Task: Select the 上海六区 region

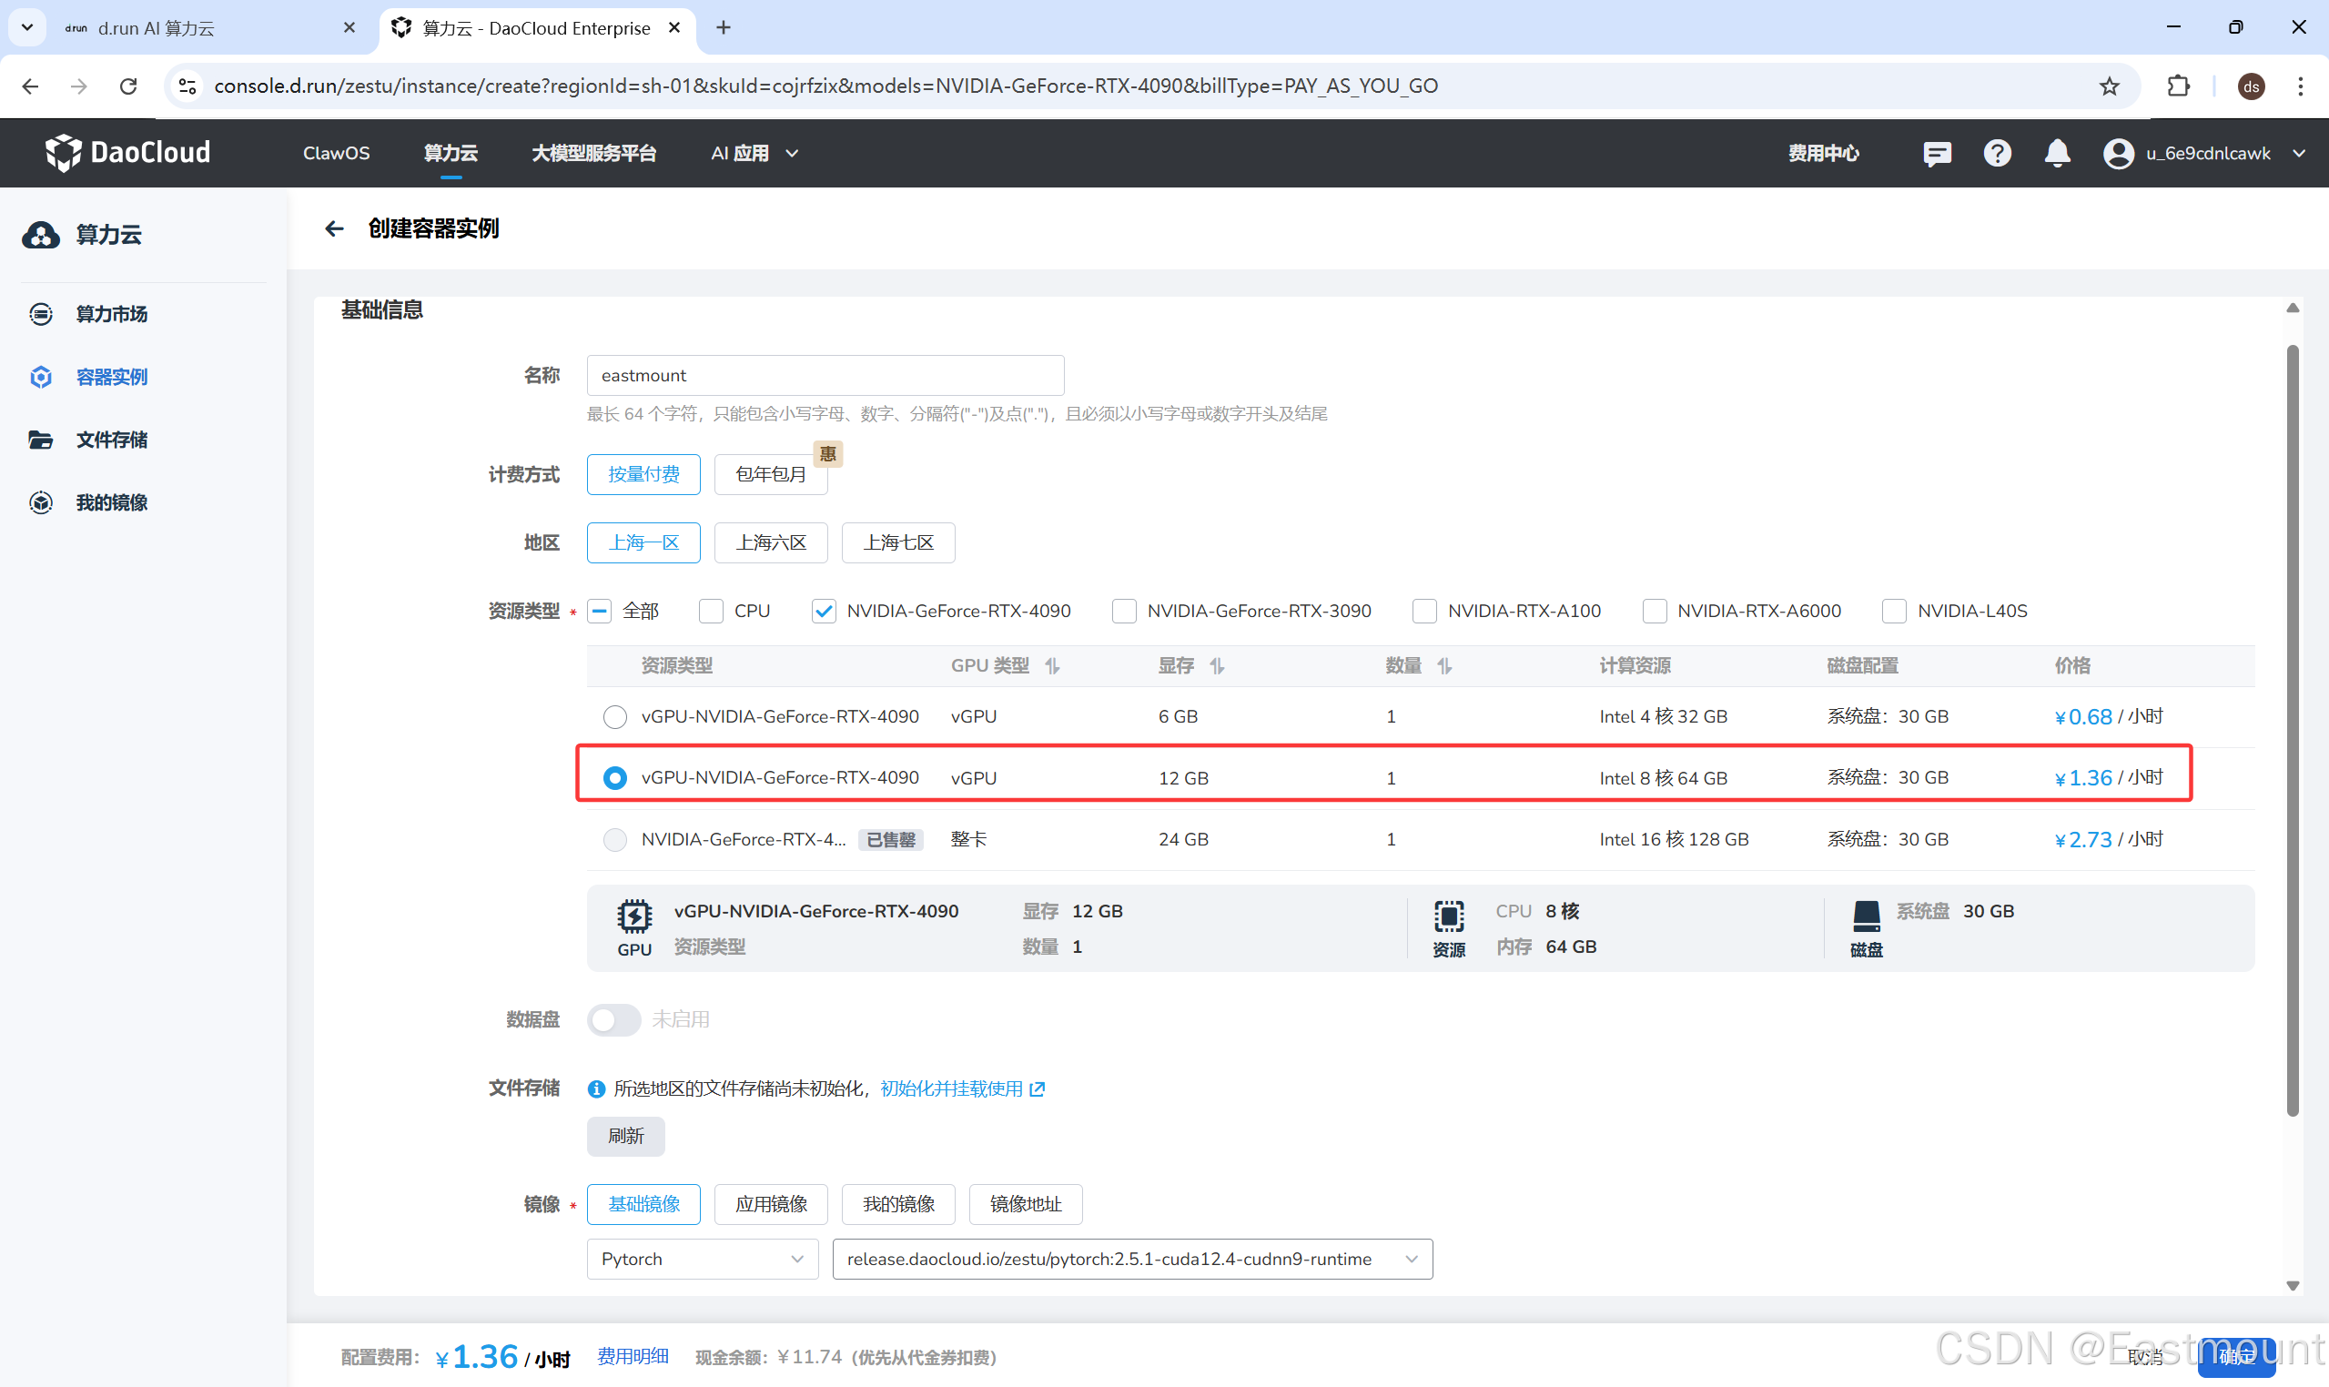Action: 771,543
